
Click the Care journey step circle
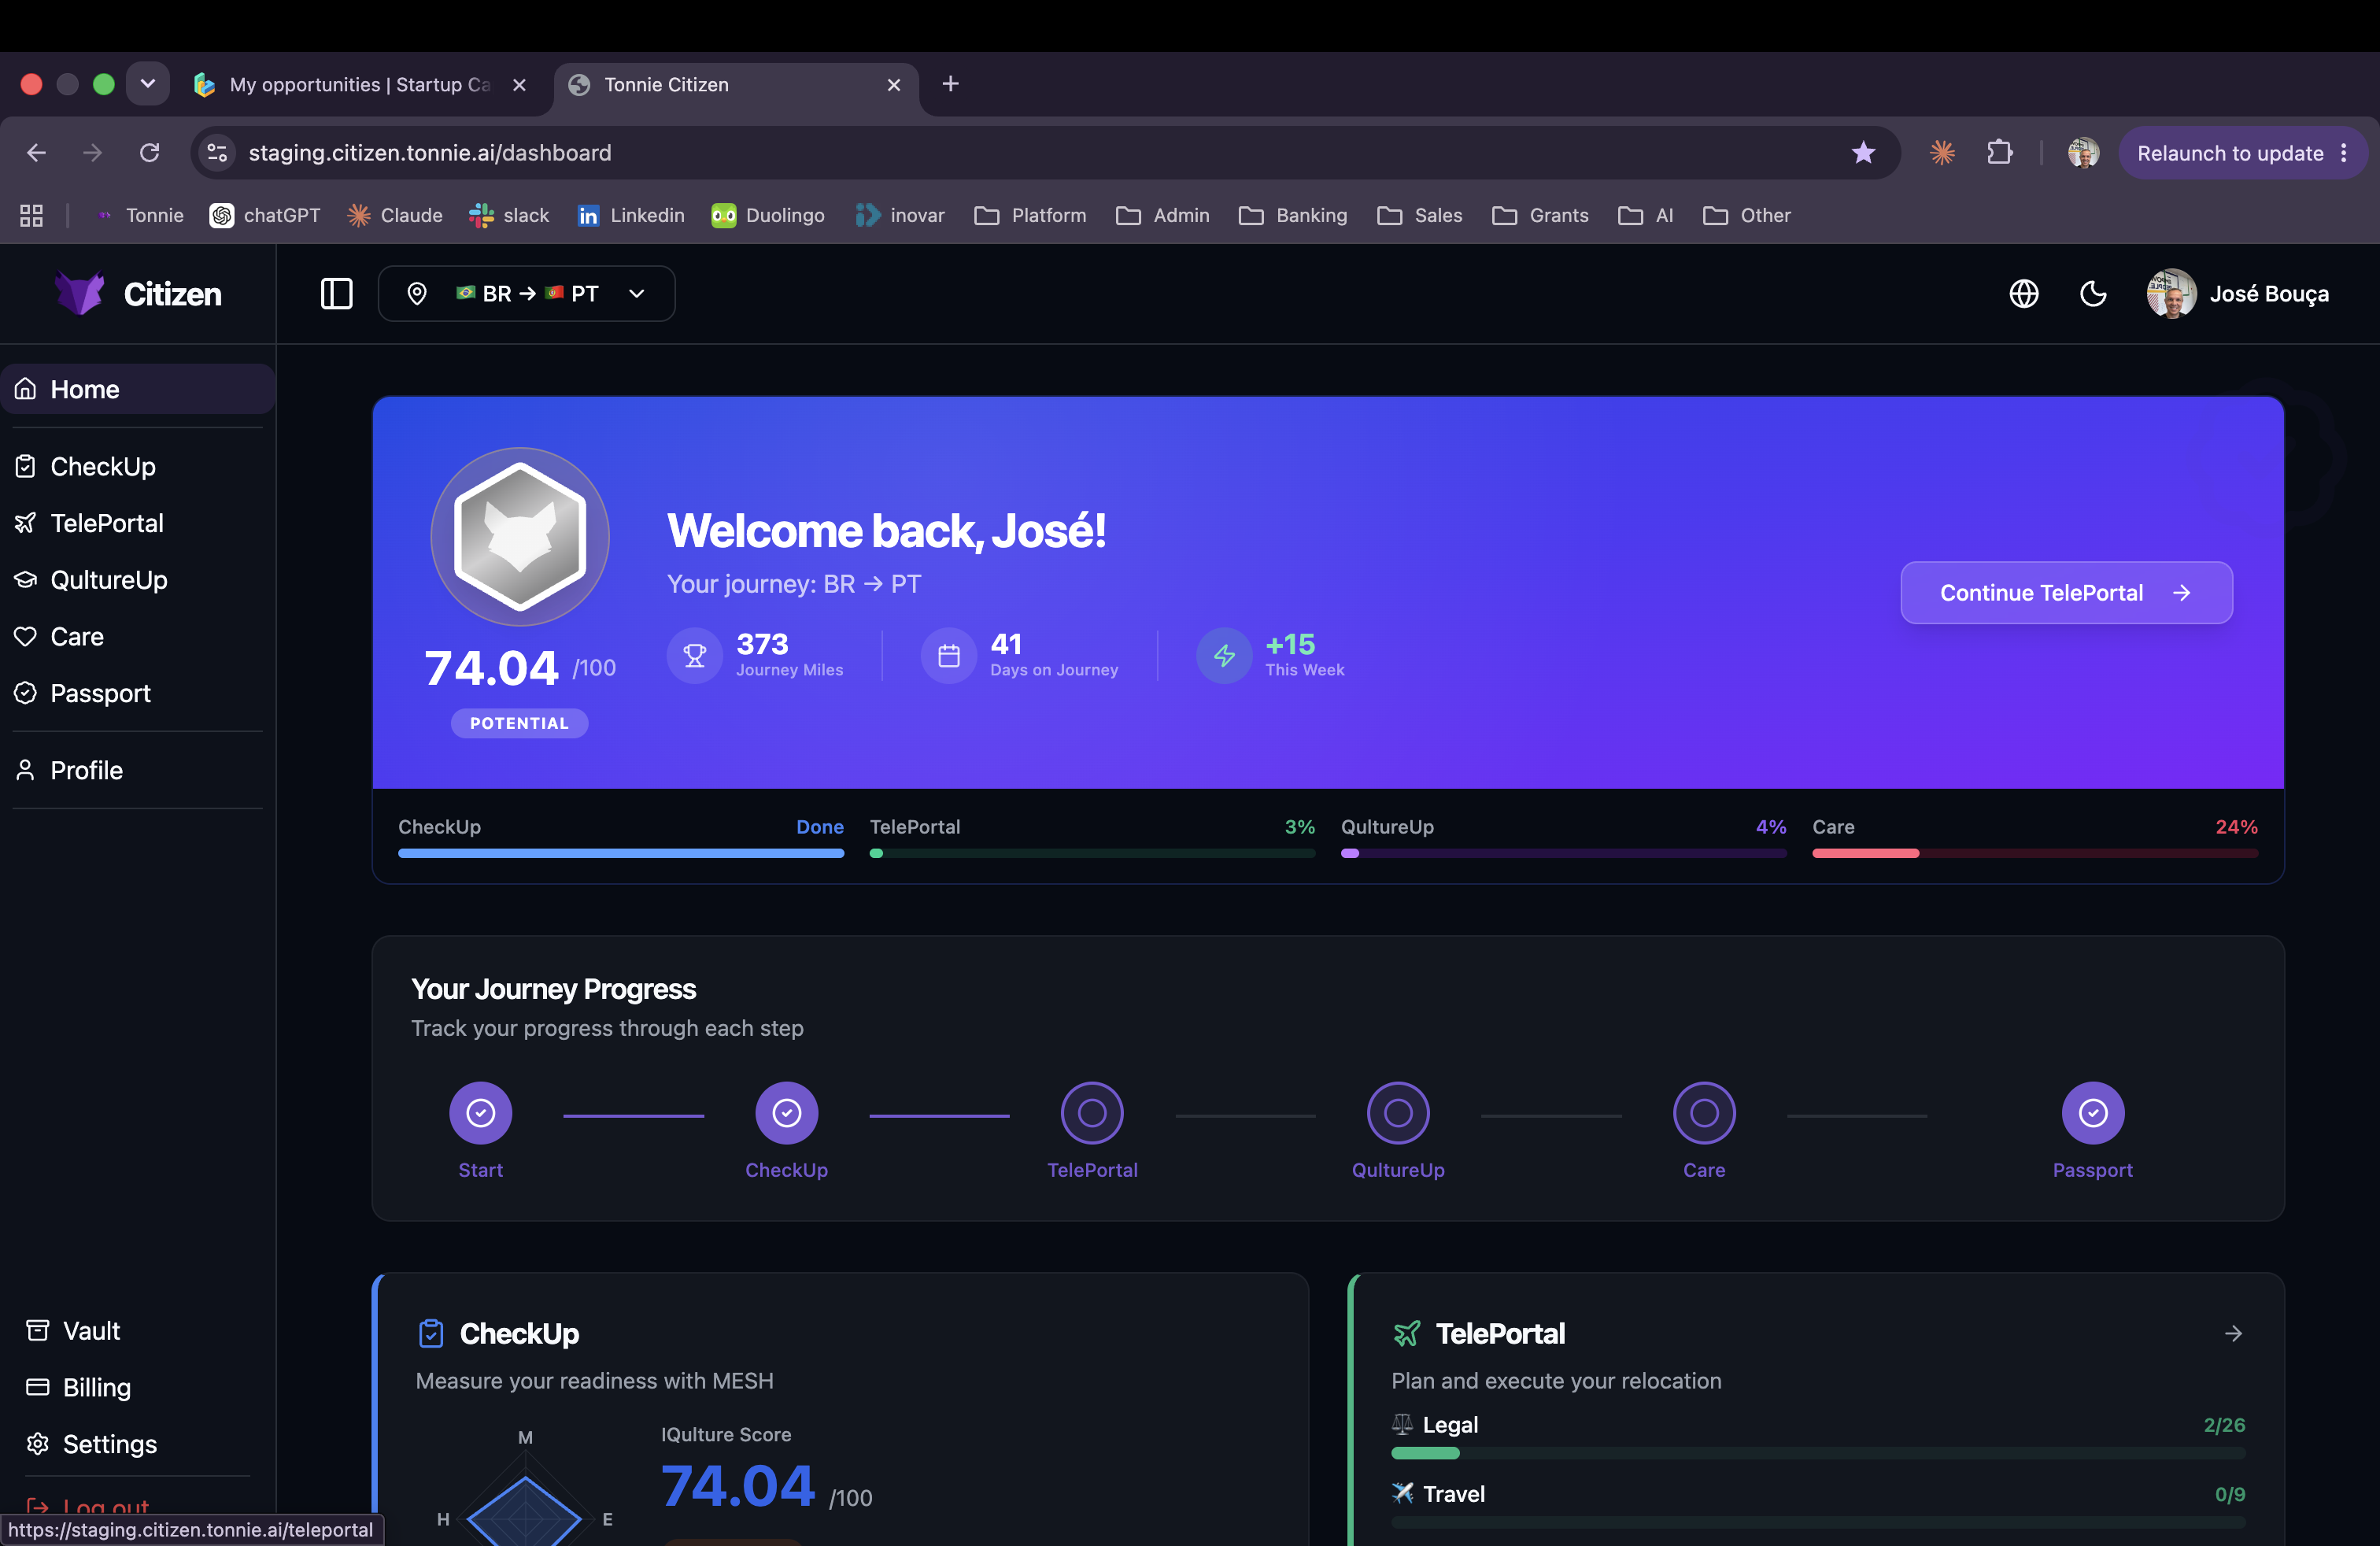coord(1704,1113)
